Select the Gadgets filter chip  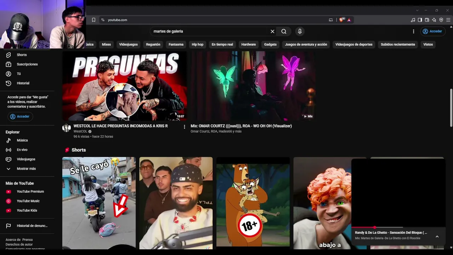click(x=270, y=44)
